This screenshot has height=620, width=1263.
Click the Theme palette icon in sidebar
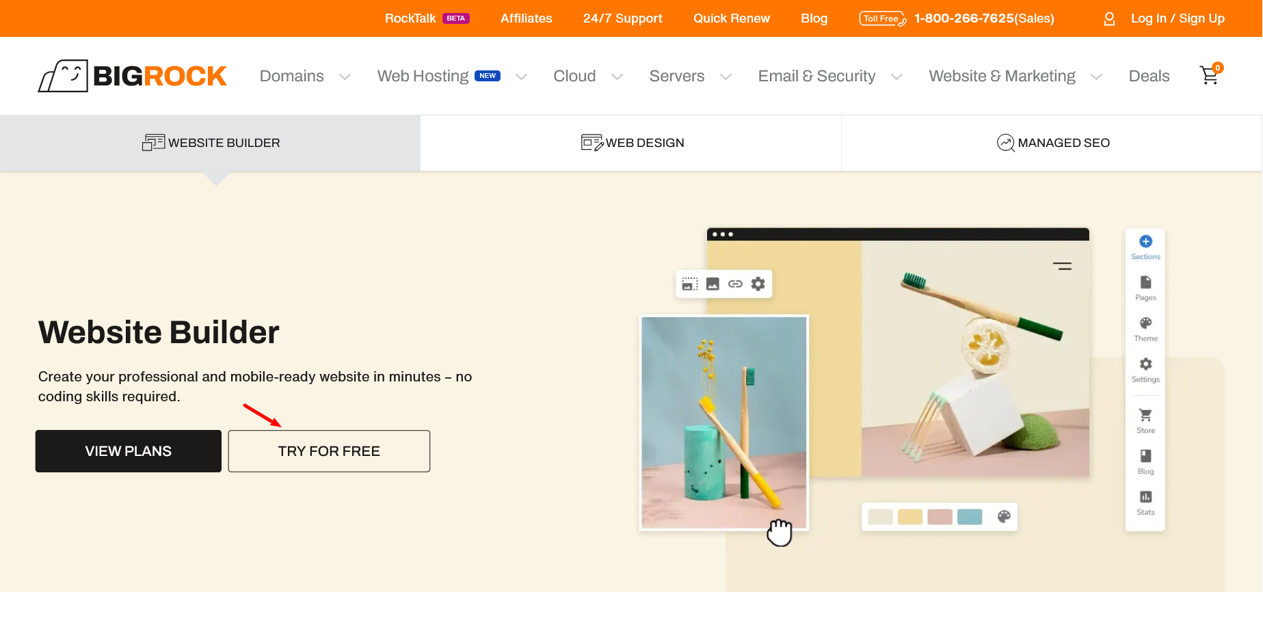[x=1146, y=323]
